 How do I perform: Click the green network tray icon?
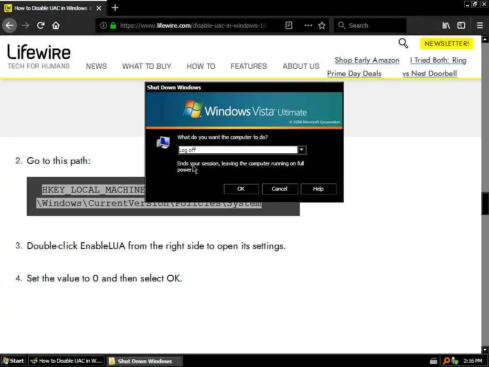tap(455, 361)
